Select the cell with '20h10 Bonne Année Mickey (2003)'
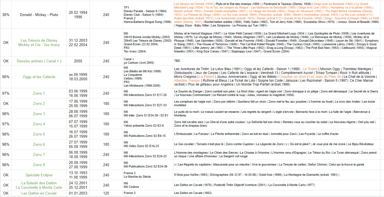Image resolution: width=384 pixels, height=197 pixels. (x=148, y=43)
